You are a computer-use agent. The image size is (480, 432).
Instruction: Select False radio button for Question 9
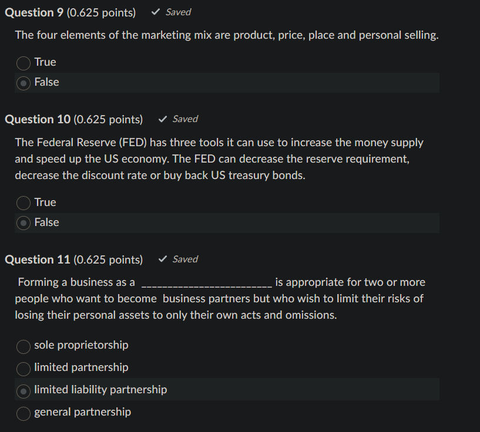click(x=23, y=83)
